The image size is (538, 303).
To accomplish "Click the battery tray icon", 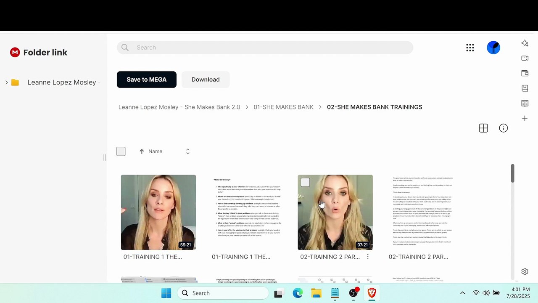I will [496, 293].
